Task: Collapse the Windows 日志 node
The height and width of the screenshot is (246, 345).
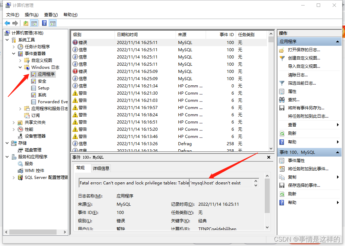Action: pos(20,67)
